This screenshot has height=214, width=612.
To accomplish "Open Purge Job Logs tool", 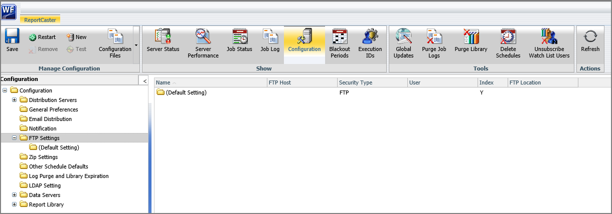I will coord(434,43).
